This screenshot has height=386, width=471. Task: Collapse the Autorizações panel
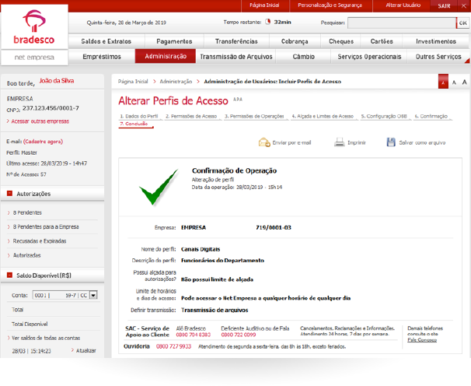click(x=9, y=193)
